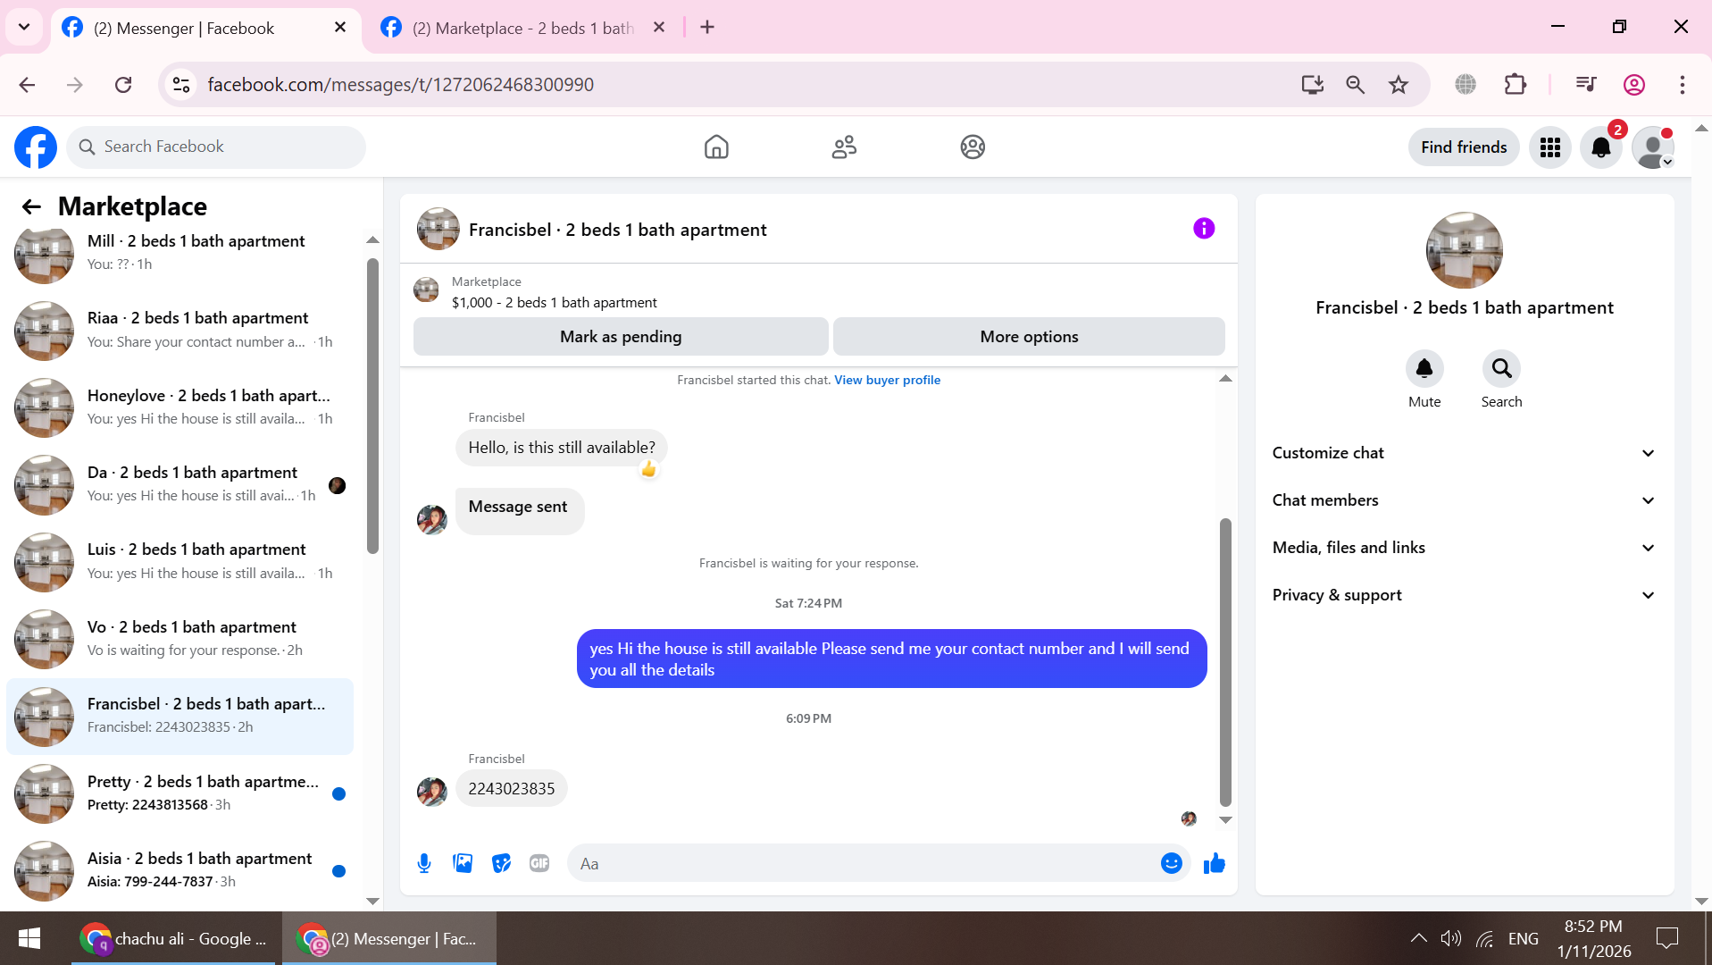This screenshot has height=965, width=1712.
Task: Open the Chrome profile icon
Action: [x=1634, y=85]
